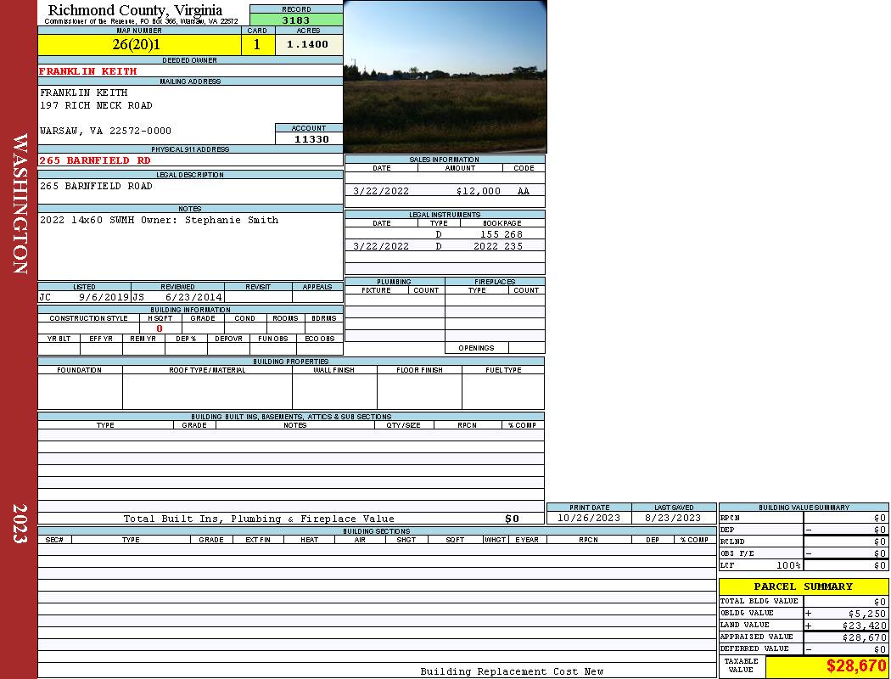Image resolution: width=891 pixels, height=679 pixels.
Task: Click the notes text about 2022 SWMH
Action: 159,220
